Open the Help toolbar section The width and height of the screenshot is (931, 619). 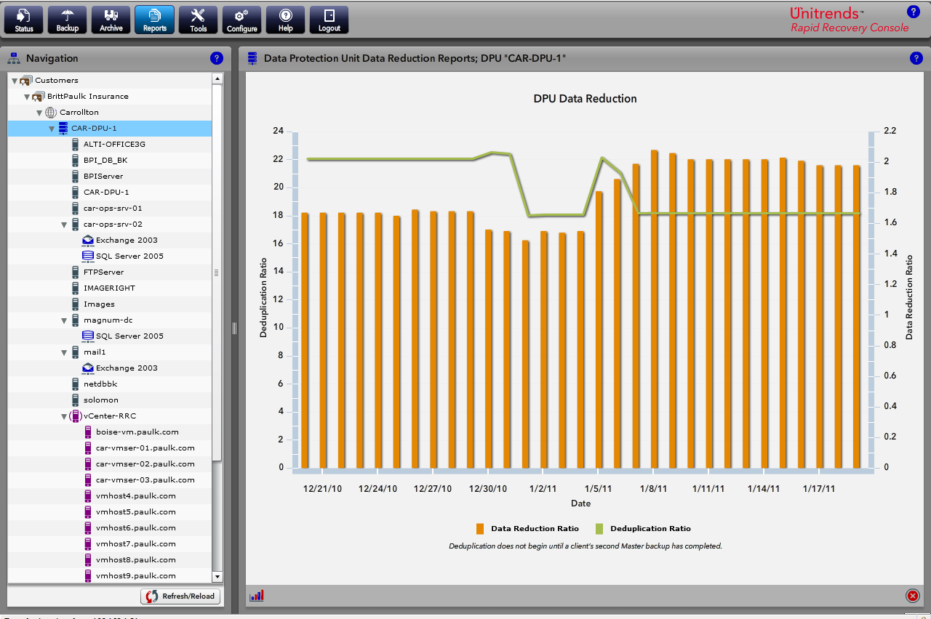pos(285,20)
